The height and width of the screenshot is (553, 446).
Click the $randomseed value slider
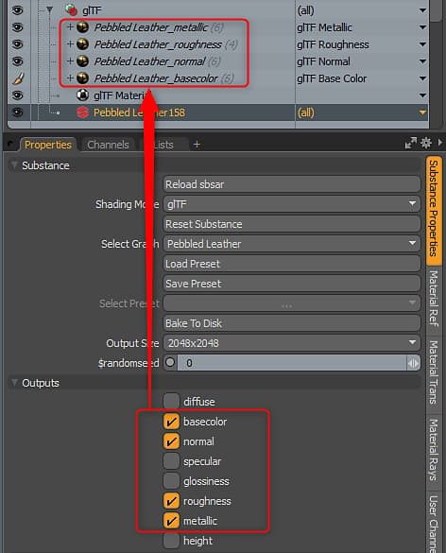pyautogui.click(x=292, y=363)
